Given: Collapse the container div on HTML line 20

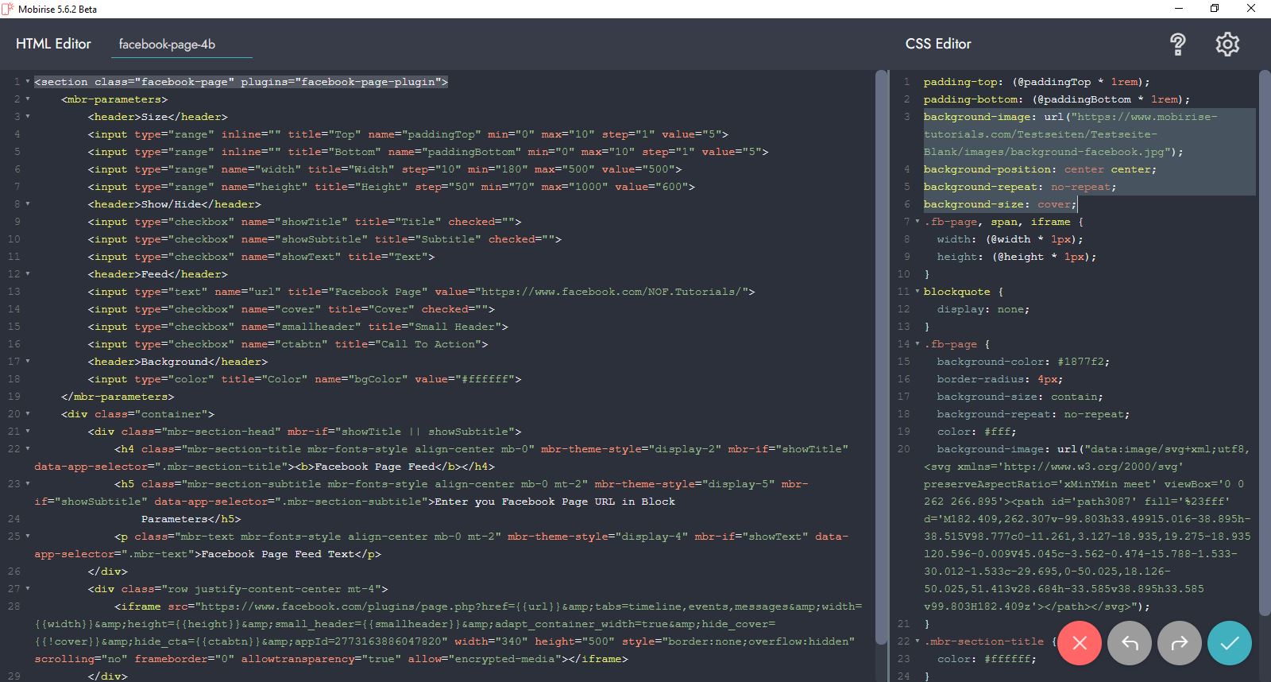Looking at the screenshot, I should pos(28,414).
